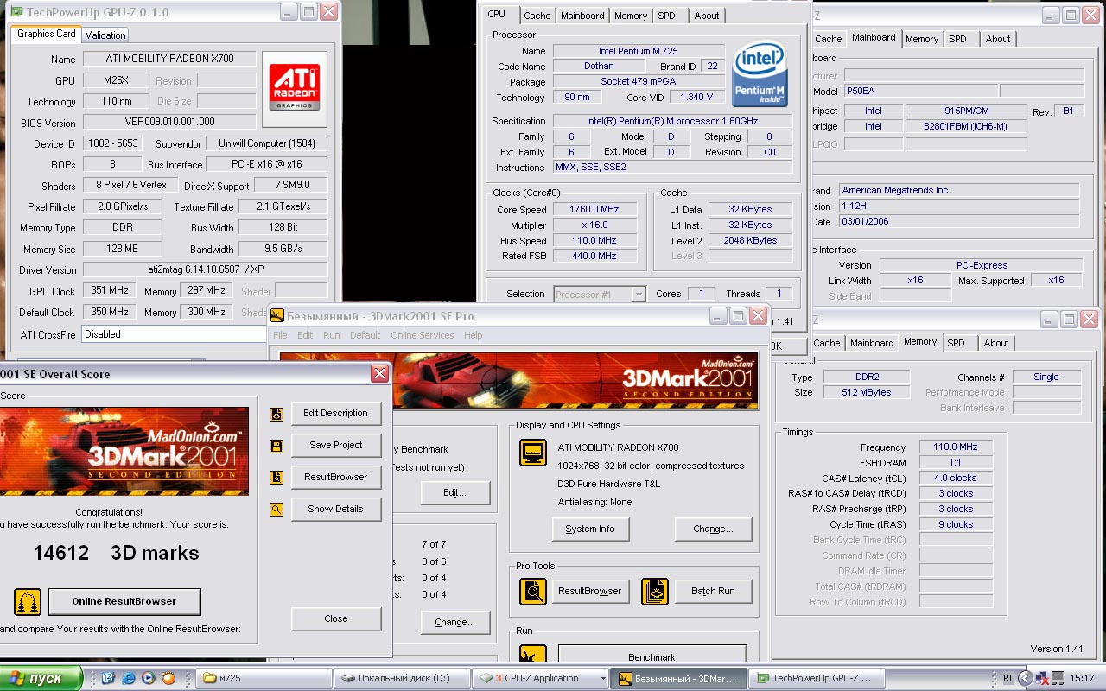Click the Specification field Intel Pentium M 1.60GHz
Screen dimensions: 1106x691
tap(672, 122)
